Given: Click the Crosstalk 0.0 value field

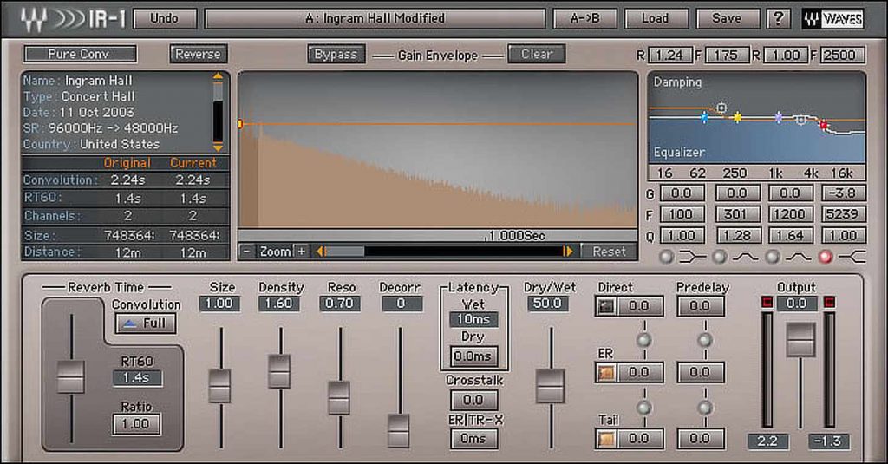Looking at the screenshot, I should pos(473,401).
